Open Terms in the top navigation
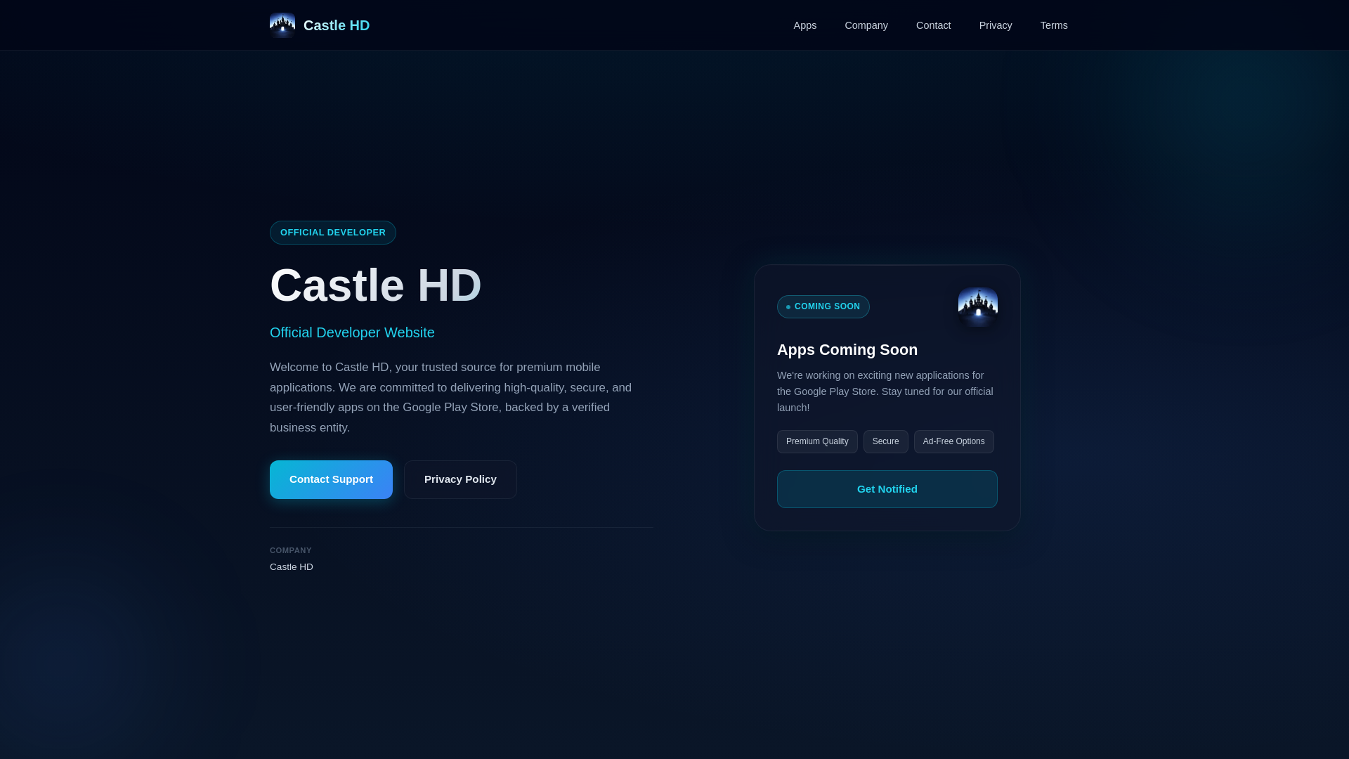Viewport: 1349px width, 759px height. [x=1054, y=25]
